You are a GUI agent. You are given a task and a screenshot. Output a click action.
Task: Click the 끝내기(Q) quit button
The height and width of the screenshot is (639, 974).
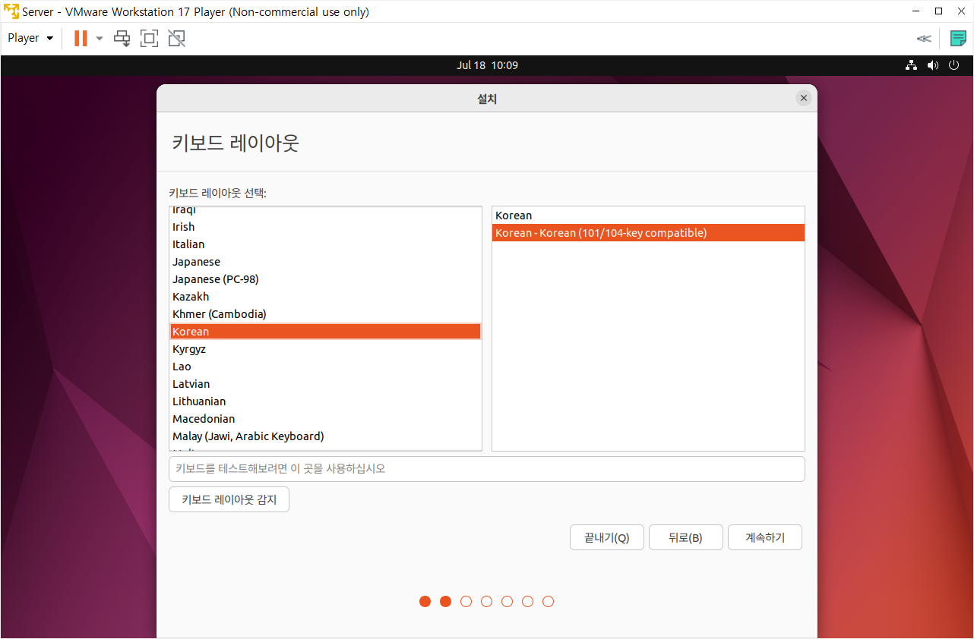coord(607,537)
